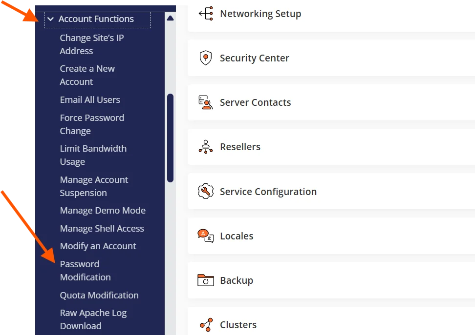The height and width of the screenshot is (335, 475).
Task: Open Change Site's IP Address
Action: tap(91, 44)
